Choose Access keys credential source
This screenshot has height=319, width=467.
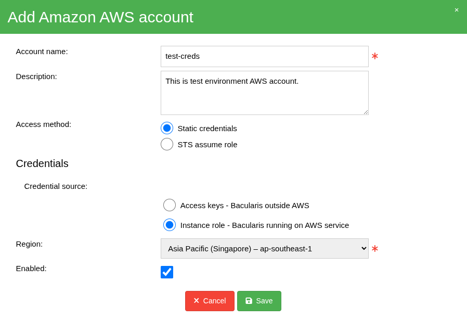pos(170,205)
